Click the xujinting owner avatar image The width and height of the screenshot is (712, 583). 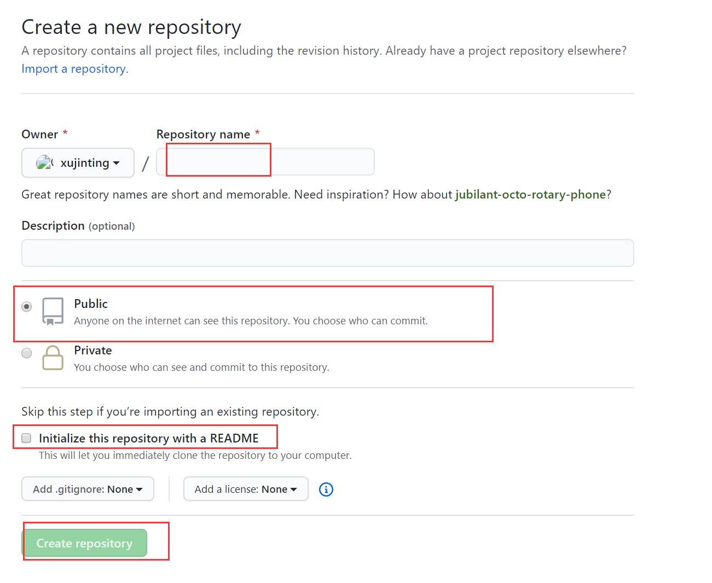[x=44, y=162]
